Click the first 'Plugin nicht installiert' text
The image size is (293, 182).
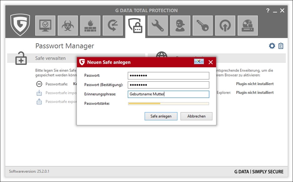coord(255,84)
